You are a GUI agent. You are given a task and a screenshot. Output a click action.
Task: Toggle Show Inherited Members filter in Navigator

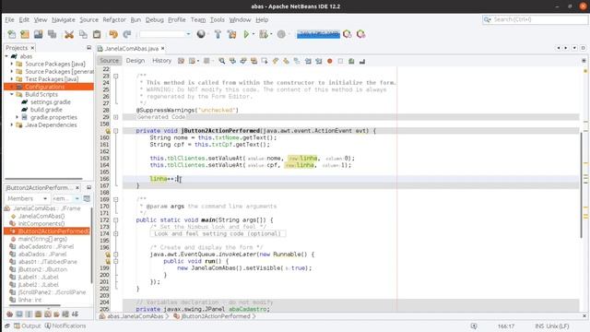click(10, 314)
